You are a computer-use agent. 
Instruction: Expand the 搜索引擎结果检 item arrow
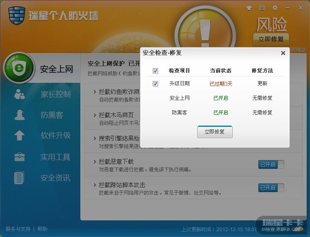click(95, 138)
